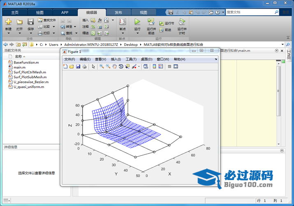The height and width of the screenshot is (206, 294).
Task: Select U_piecewise_Bezier.m file
Action: click(x=31, y=82)
